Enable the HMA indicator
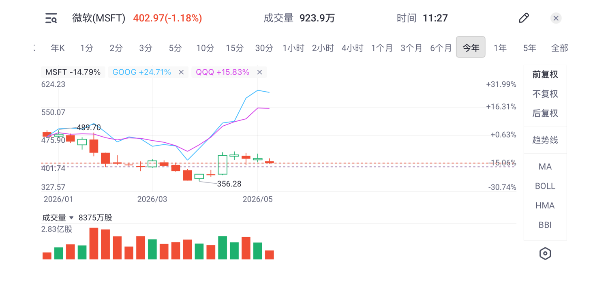Image resolution: width=608 pixels, height=281 pixels. pos(545,206)
